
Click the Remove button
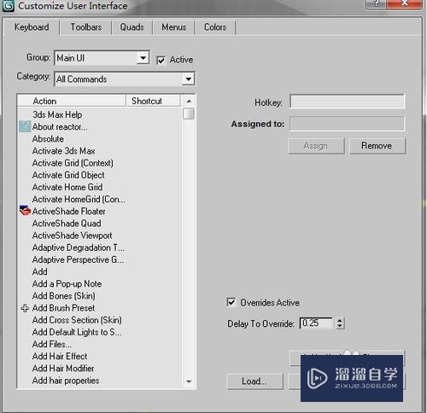point(377,146)
